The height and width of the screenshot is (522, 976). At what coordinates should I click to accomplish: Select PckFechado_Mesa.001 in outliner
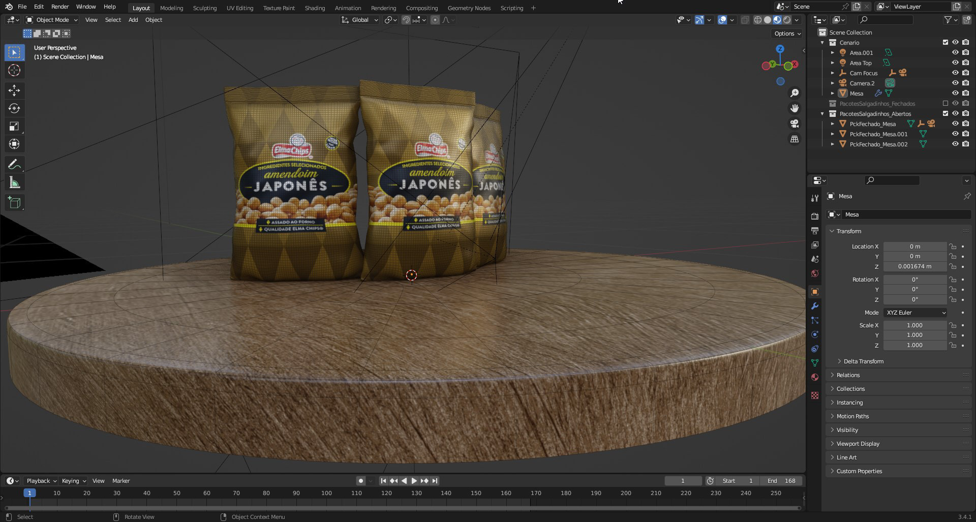coord(878,134)
